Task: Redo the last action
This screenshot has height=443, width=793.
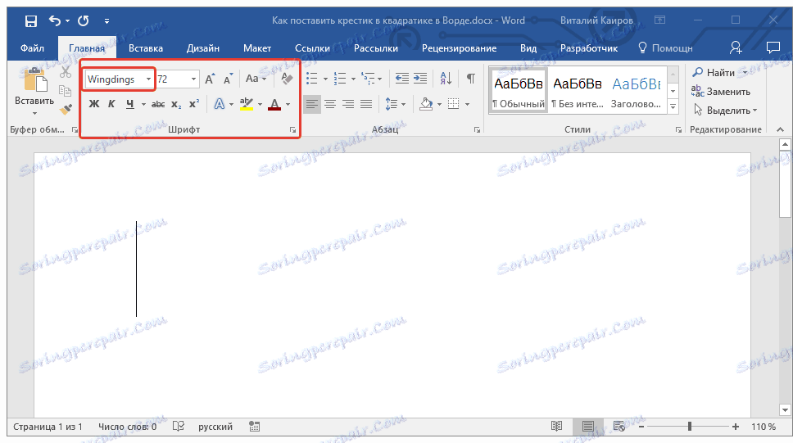Action: 83,20
